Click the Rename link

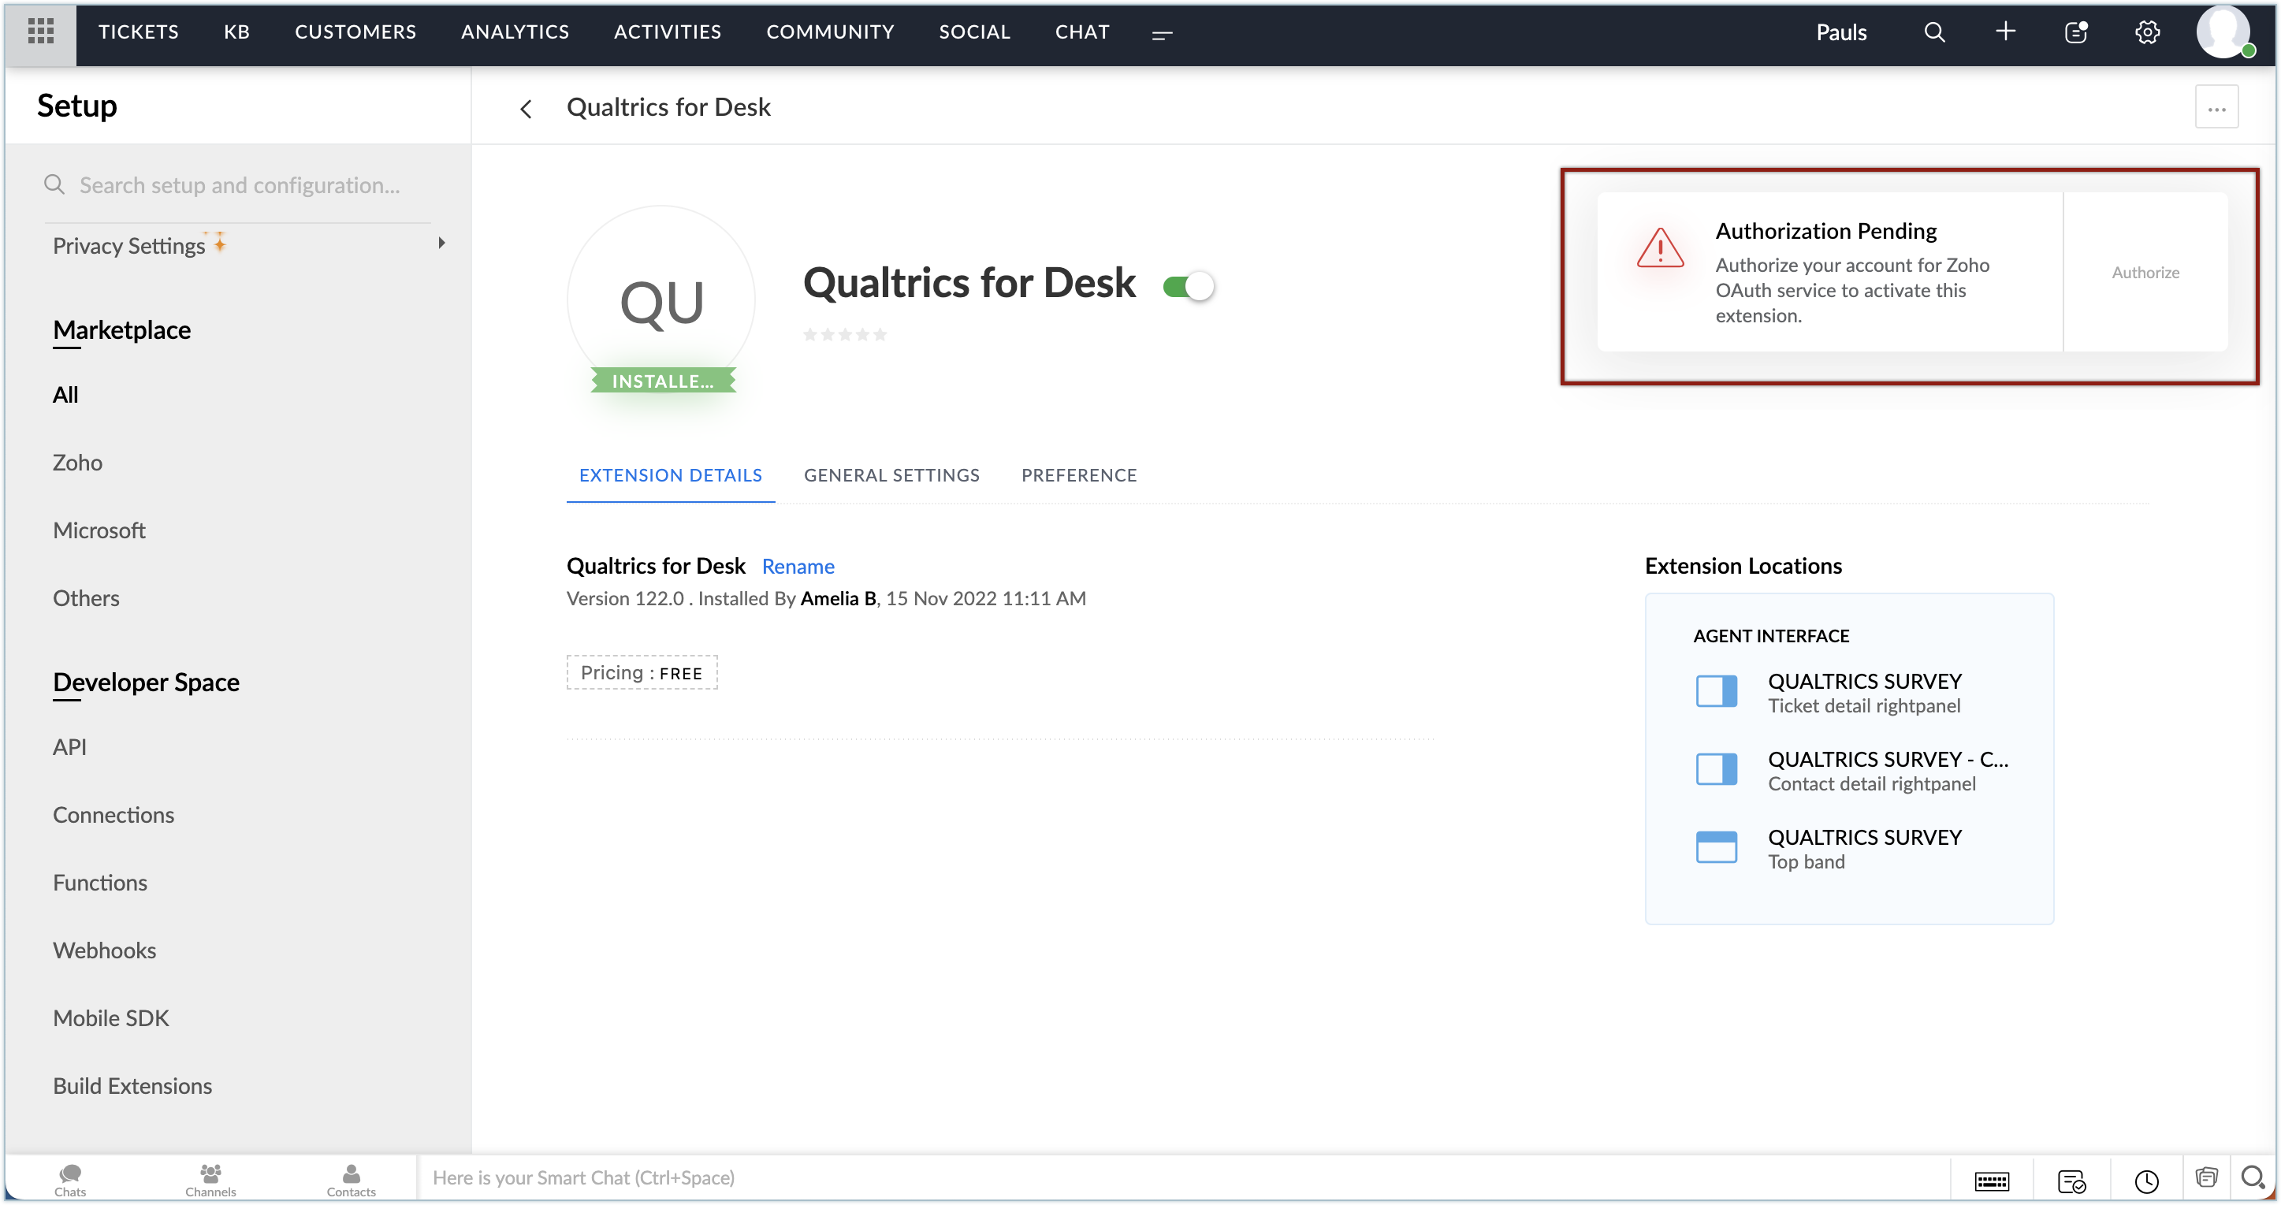coord(797,567)
